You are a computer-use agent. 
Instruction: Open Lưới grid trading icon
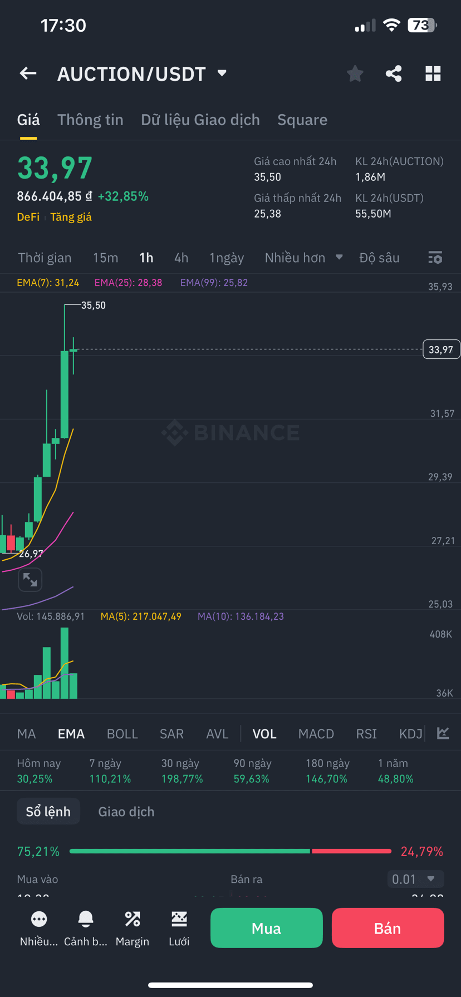coord(179,927)
